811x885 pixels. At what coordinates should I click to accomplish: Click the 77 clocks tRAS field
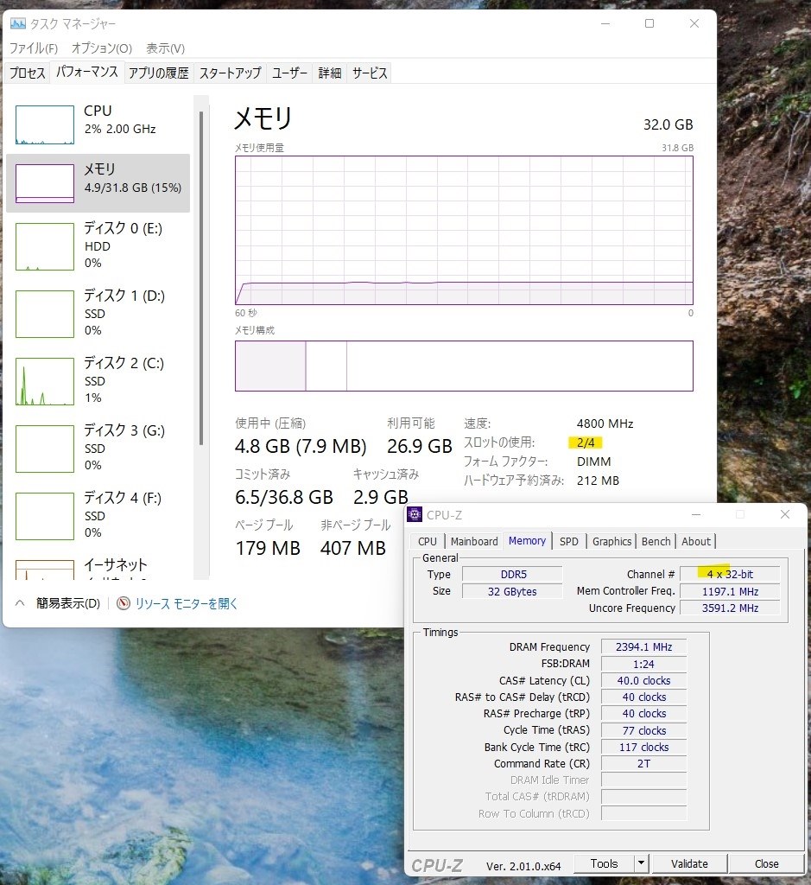click(643, 730)
